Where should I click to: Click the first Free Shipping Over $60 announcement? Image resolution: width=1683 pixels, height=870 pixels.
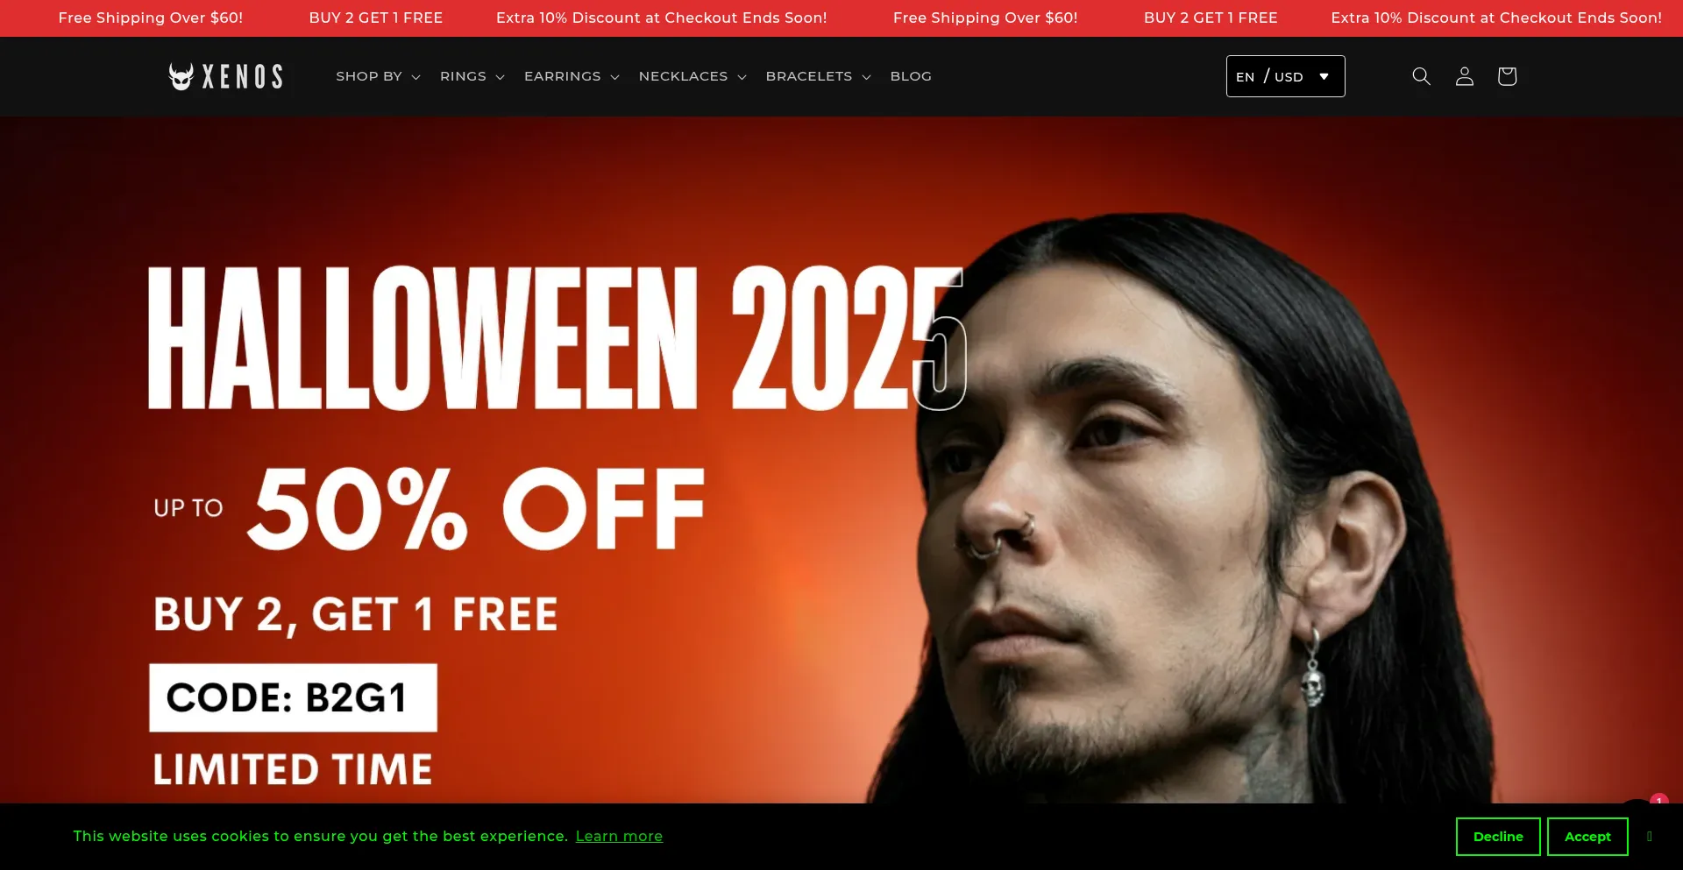(151, 18)
